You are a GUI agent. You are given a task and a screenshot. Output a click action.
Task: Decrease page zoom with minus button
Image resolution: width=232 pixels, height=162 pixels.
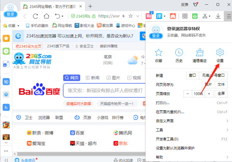point(188,94)
